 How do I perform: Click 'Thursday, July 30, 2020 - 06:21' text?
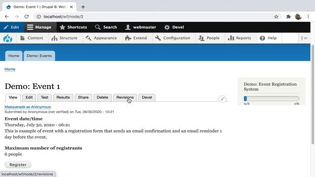[37, 125]
